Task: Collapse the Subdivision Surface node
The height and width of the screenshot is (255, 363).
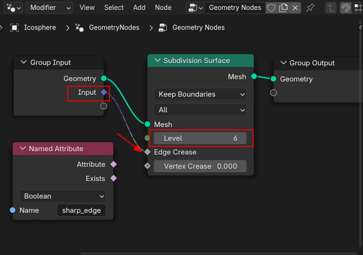Action: tap(157, 60)
